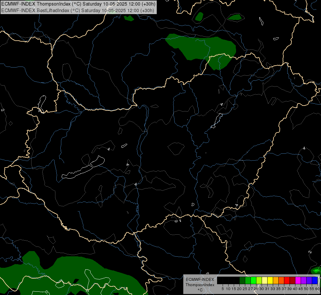Click the ThompsonIndex title line at top
The height and width of the screenshot is (295, 321).
(x=78, y=4)
